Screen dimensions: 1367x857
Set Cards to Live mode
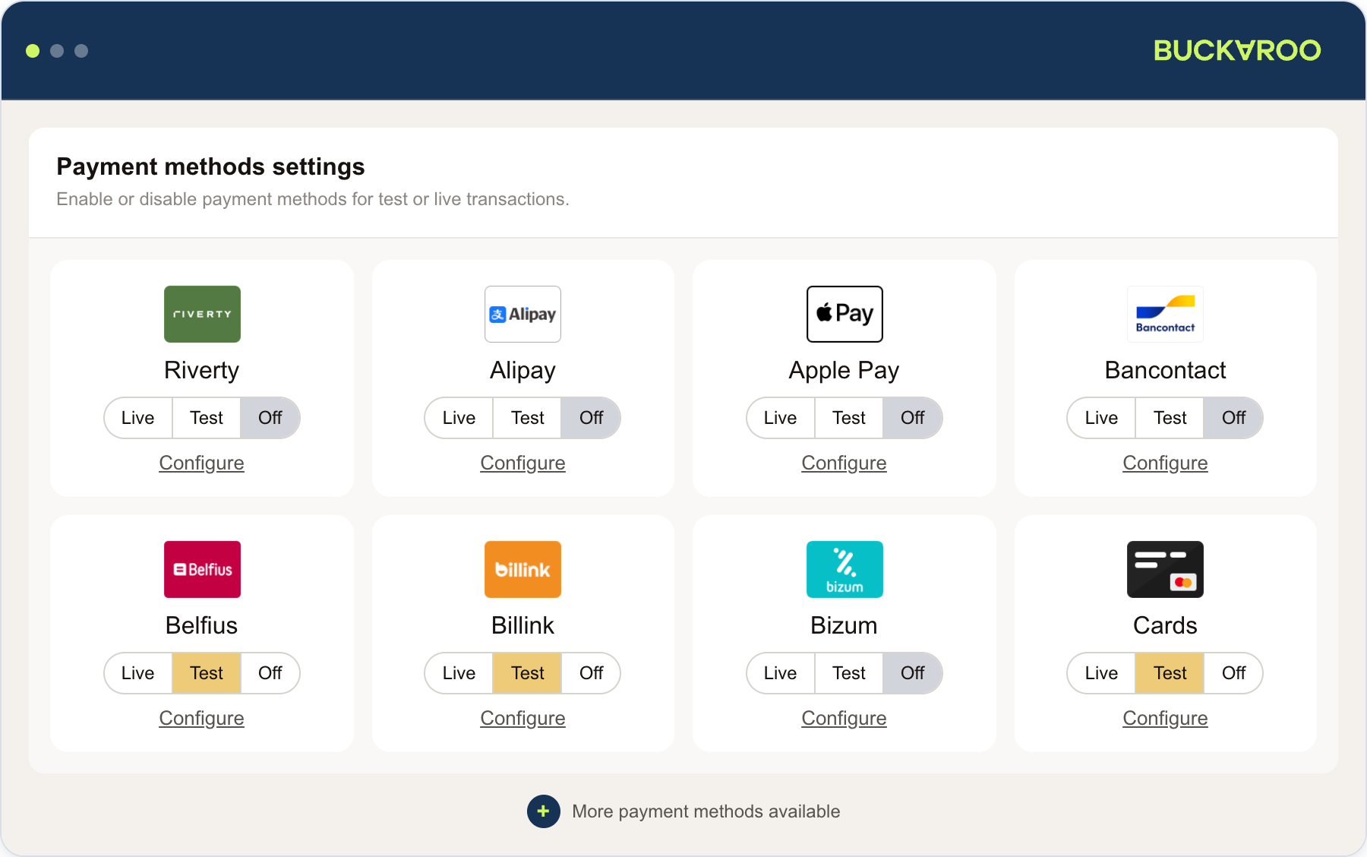(1101, 673)
